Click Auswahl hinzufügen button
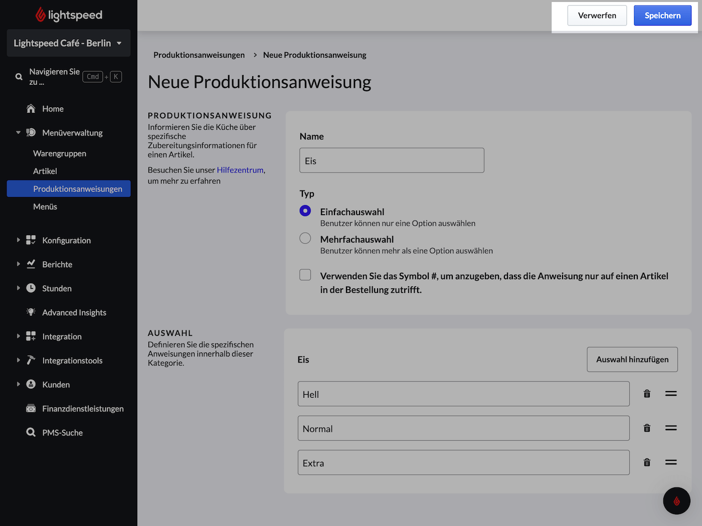702x526 pixels. [632, 360]
